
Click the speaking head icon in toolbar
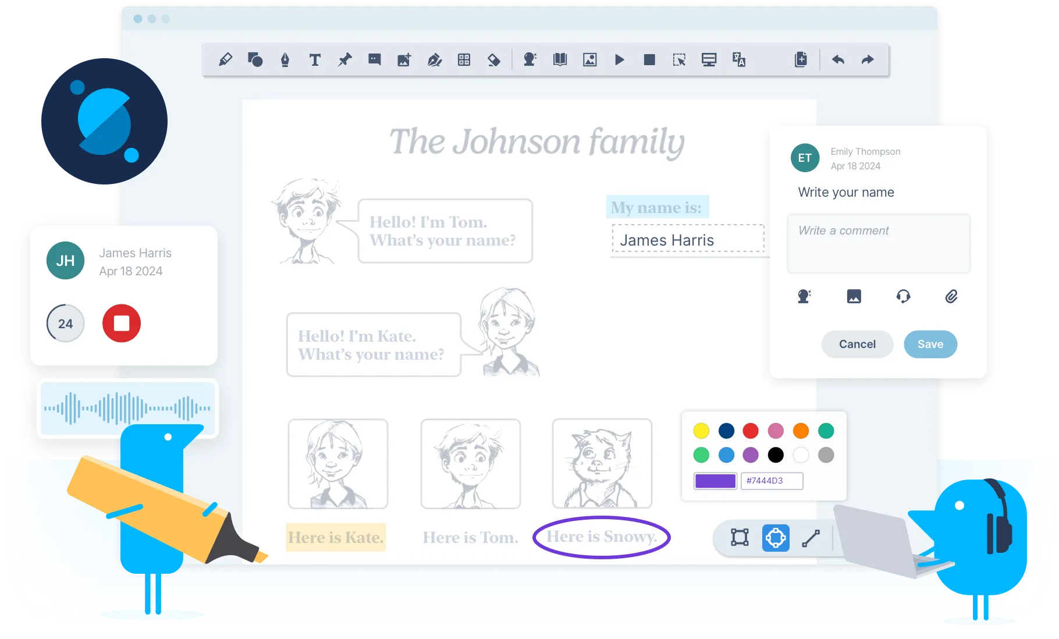click(530, 59)
